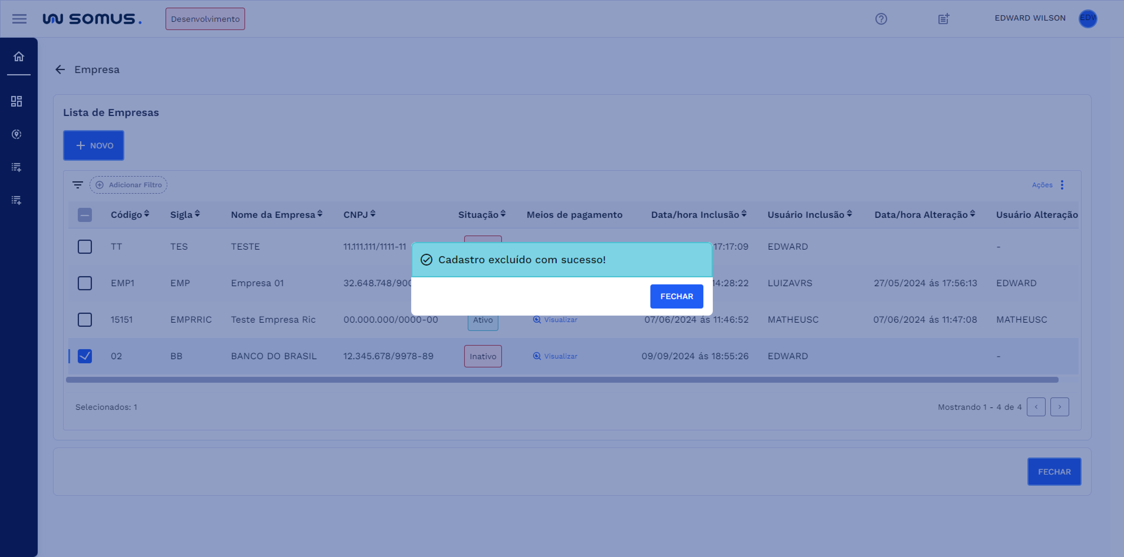Uncheck the BANCO DO BRASIL checkbox
This screenshot has height=557, width=1124.
coord(85,356)
